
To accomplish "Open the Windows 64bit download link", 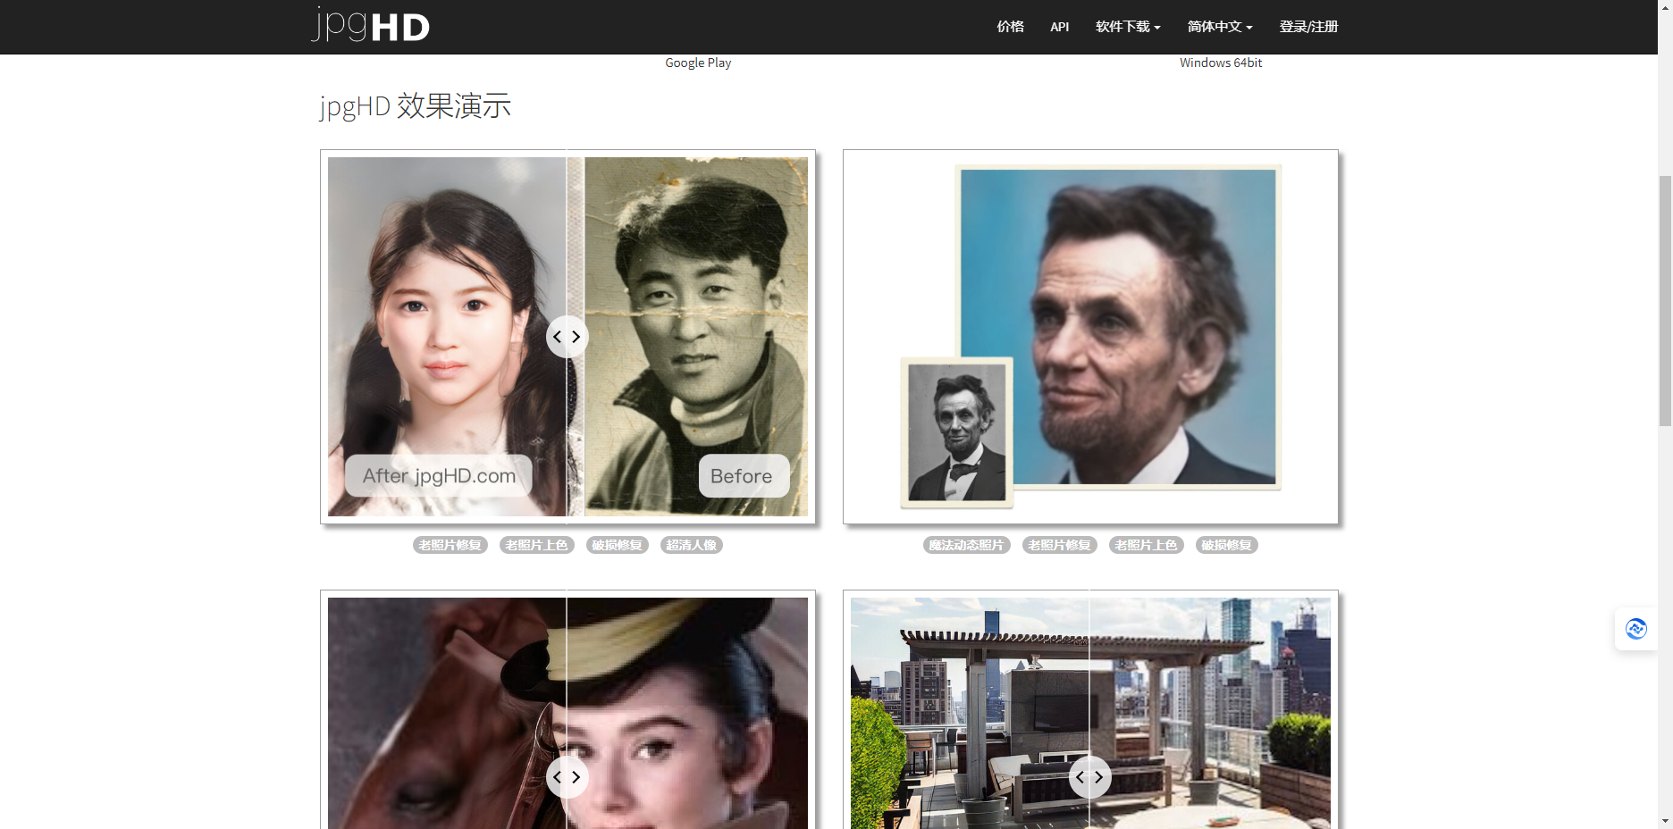I will coord(1221,63).
